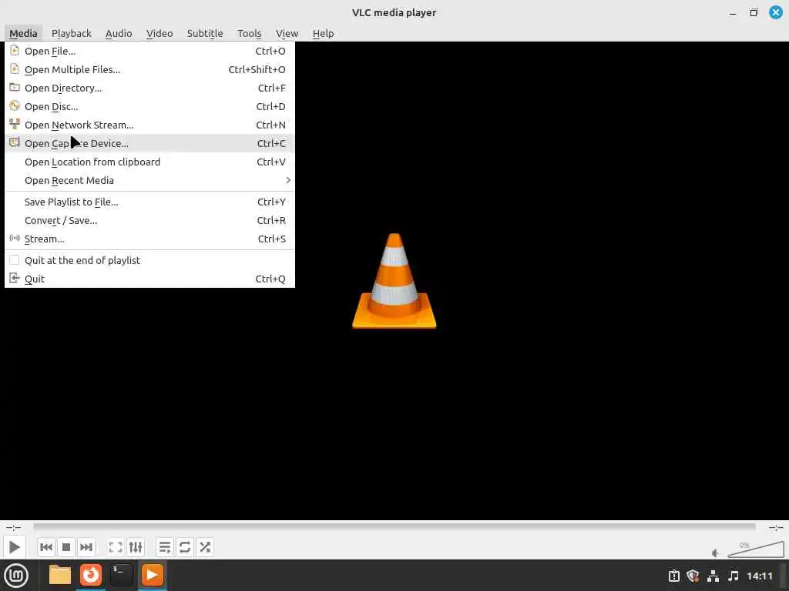Toggle fullscreen video mode
Viewport: 789px width, 591px height.
[116, 547]
